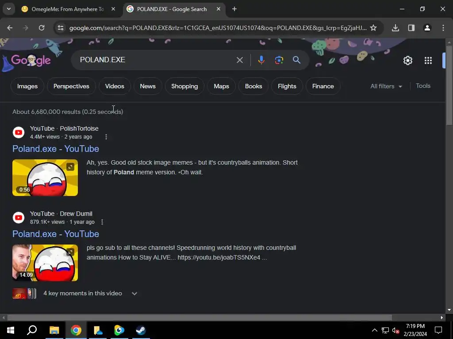The image size is (453, 339).
Task: Close the OmegleMe tab
Action: 113,9
